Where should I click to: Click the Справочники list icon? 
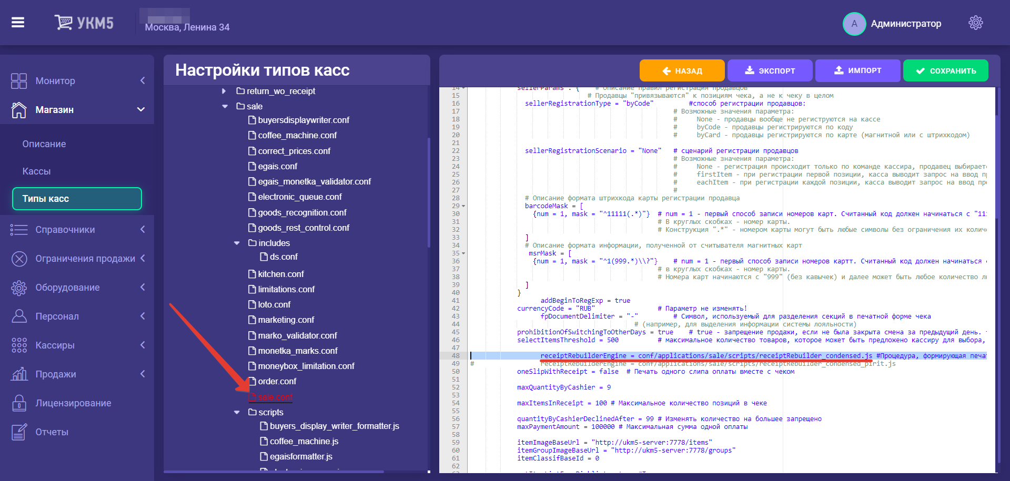coord(19,230)
